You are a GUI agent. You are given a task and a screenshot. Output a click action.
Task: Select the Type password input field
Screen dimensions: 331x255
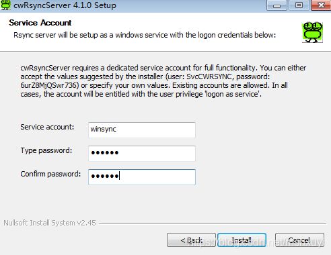(142, 153)
